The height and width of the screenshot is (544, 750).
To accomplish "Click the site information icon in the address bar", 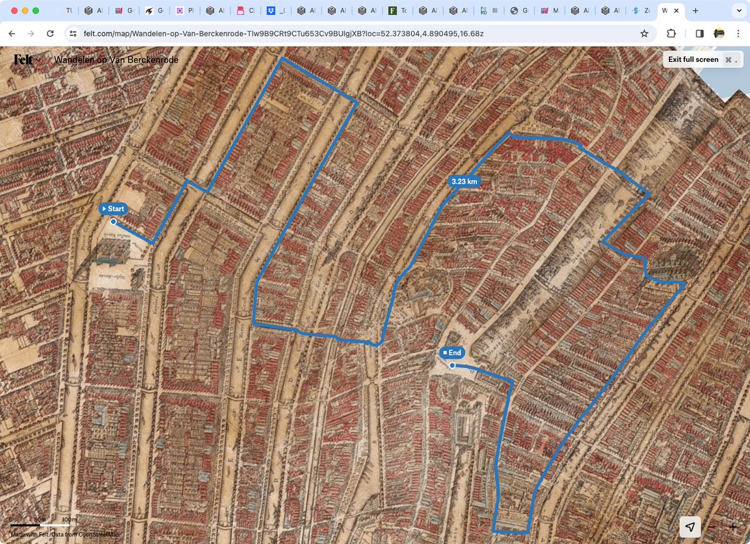I will pyautogui.click(x=74, y=33).
